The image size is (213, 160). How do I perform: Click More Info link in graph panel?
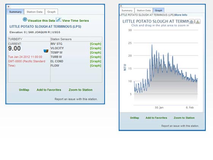[181, 15]
